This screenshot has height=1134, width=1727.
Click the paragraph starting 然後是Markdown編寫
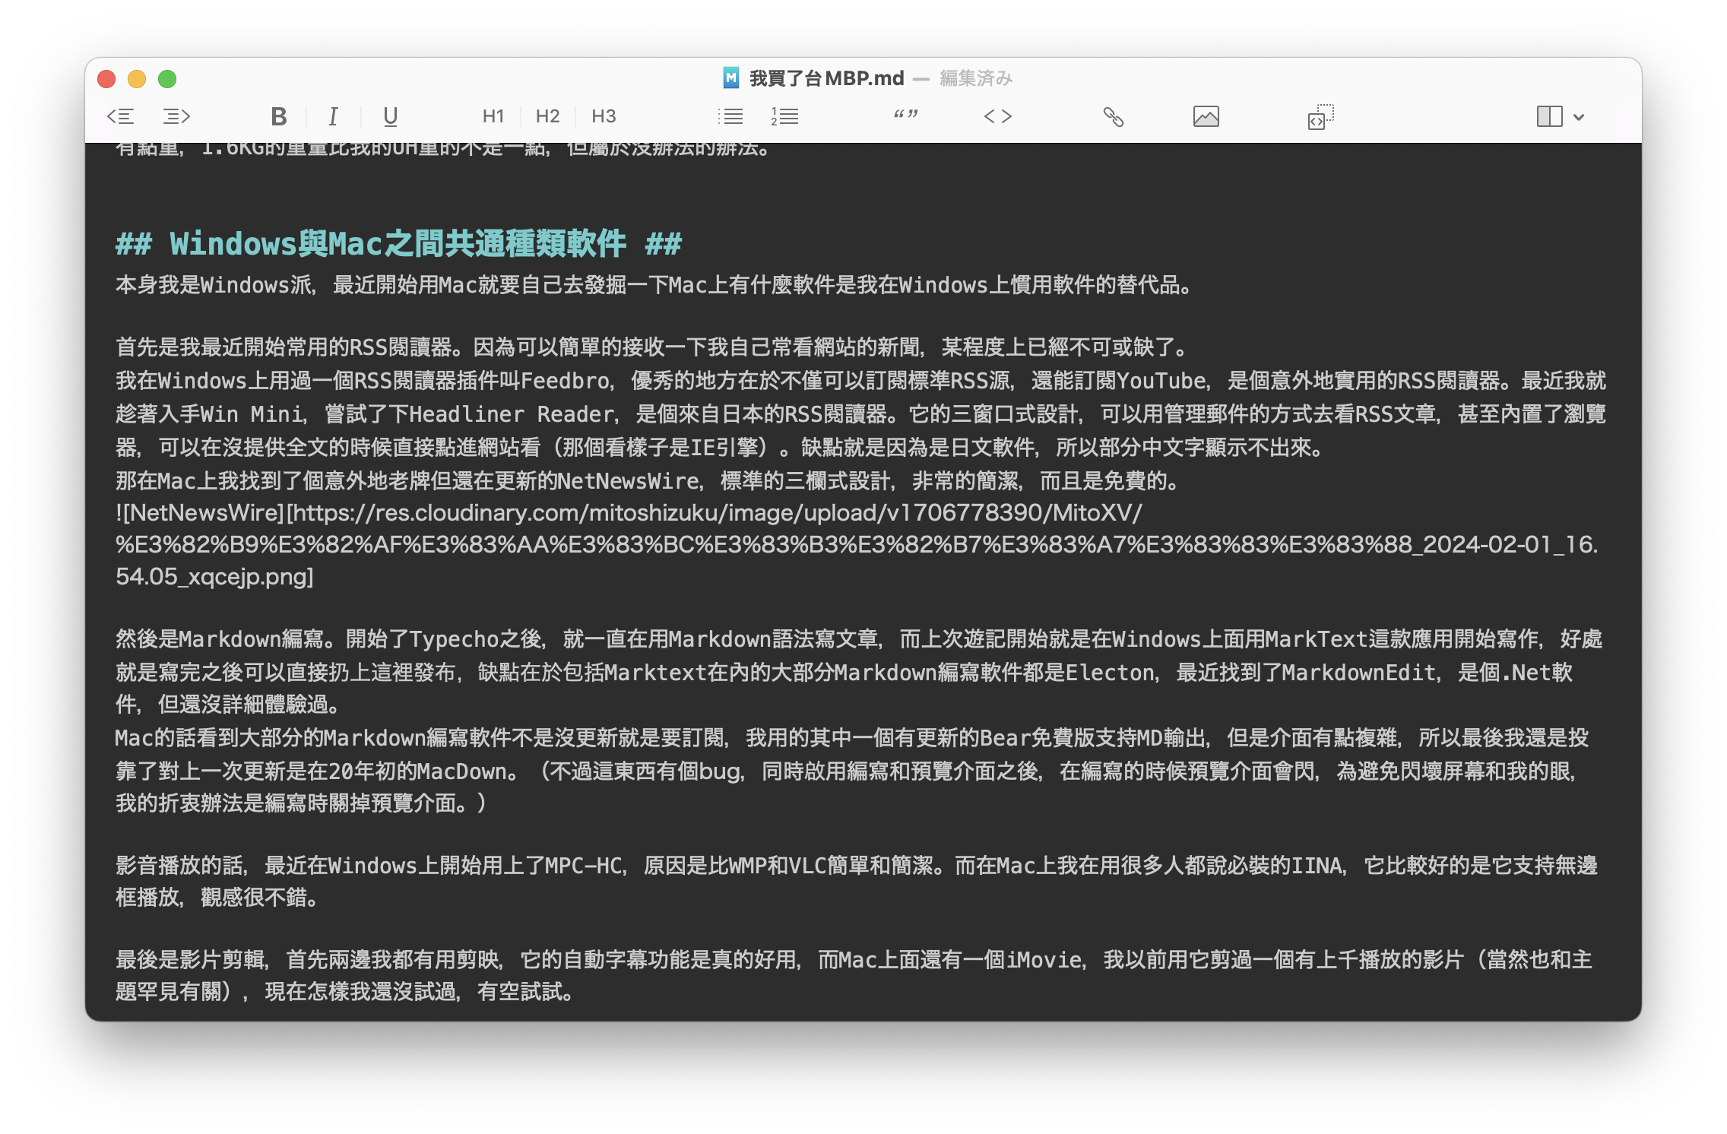pyautogui.click(x=859, y=672)
